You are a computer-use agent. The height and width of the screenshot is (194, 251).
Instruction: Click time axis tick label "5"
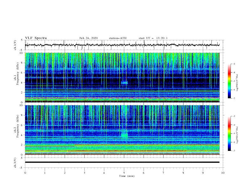coord(124,173)
